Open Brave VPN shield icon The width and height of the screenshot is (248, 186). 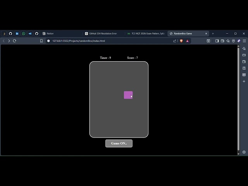pyautogui.click(x=233, y=41)
